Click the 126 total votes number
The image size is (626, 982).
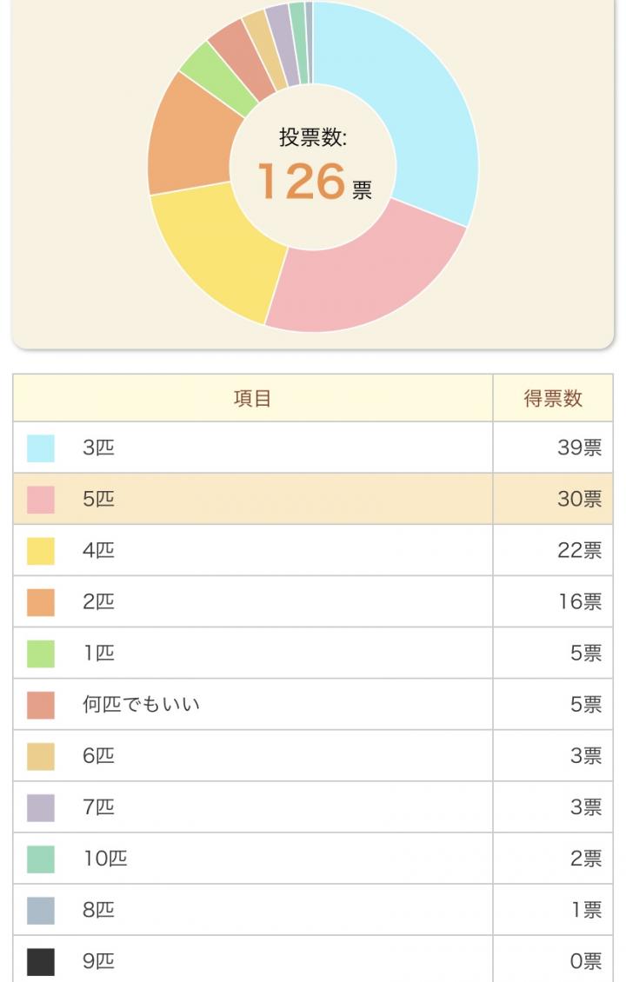[302, 182]
